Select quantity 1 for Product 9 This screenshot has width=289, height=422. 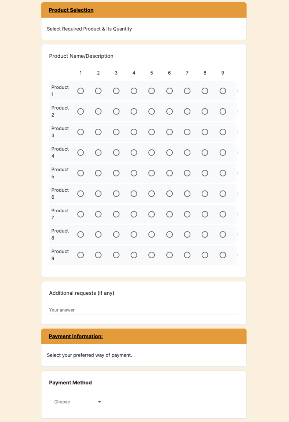(81, 255)
